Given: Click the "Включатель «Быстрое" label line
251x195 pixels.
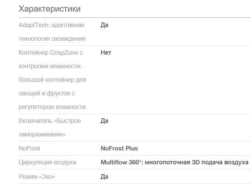Looking at the screenshot, I should 50,121.
